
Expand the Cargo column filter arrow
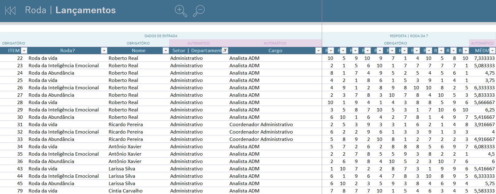[x=318, y=51]
